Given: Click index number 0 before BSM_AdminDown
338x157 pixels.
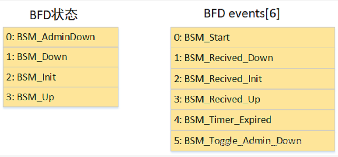Looking at the screenshot, I should coord(8,37).
